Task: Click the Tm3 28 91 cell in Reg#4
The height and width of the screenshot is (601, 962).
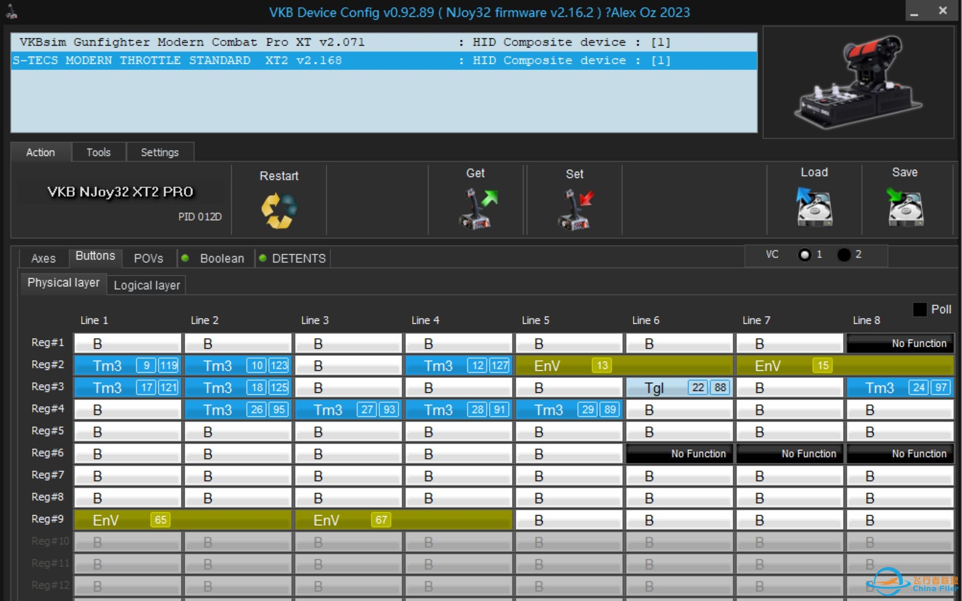Action: (459, 410)
